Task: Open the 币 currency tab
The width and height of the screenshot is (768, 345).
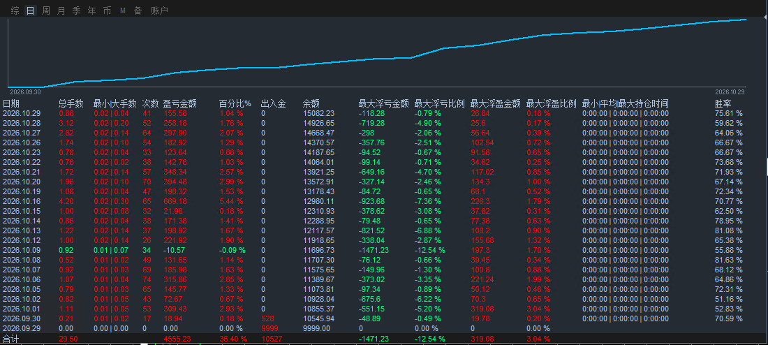Action: [x=107, y=10]
